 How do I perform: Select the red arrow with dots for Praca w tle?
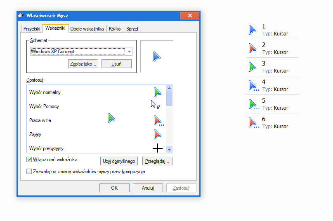pyautogui.click(x=159, y=120)
